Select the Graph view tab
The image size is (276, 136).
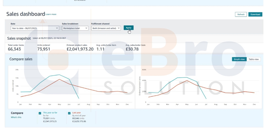pyautogui.click(x=239, y=59)
